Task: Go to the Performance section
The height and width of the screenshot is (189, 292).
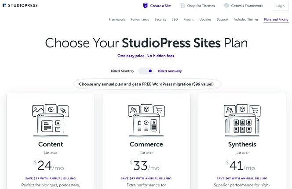Action: 140,19
